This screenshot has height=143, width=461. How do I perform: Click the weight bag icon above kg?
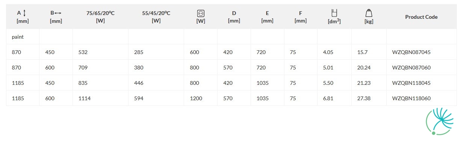coord(369,14)
